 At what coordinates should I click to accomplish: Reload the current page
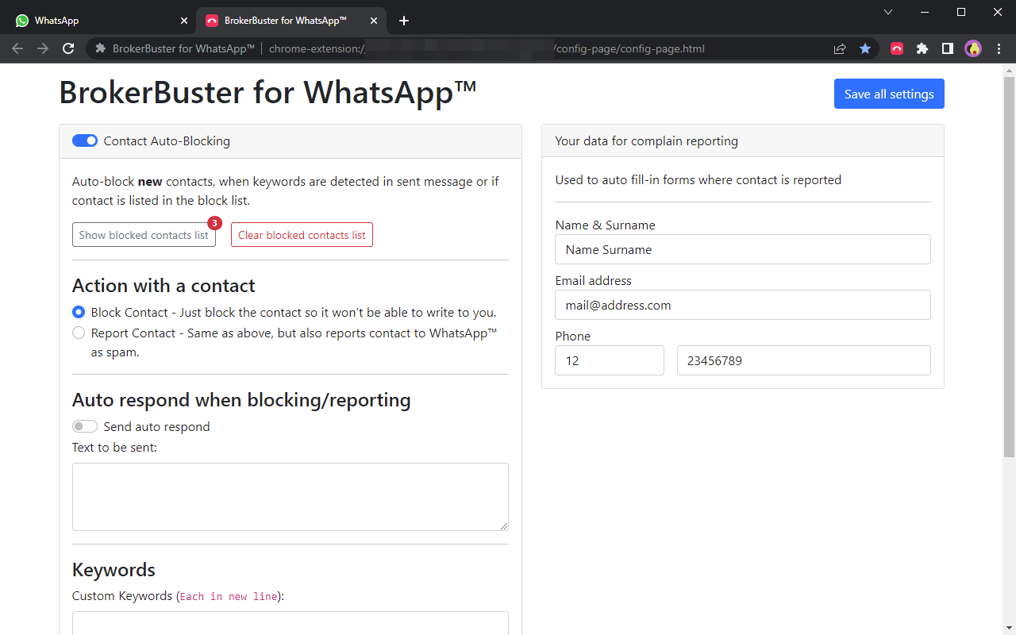pos(68,48)
